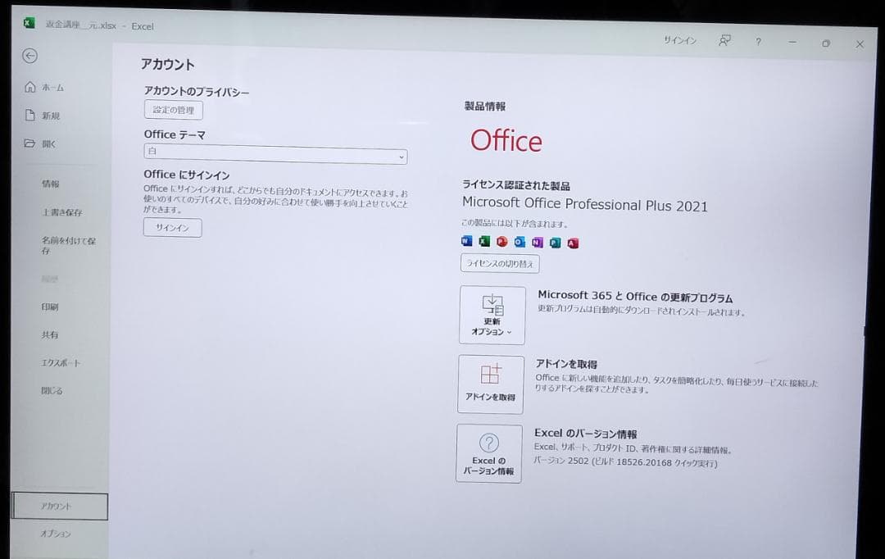Open the Office テーマ dropdown
The width and height of the screenshot is (885, 559).
[275, 156]
